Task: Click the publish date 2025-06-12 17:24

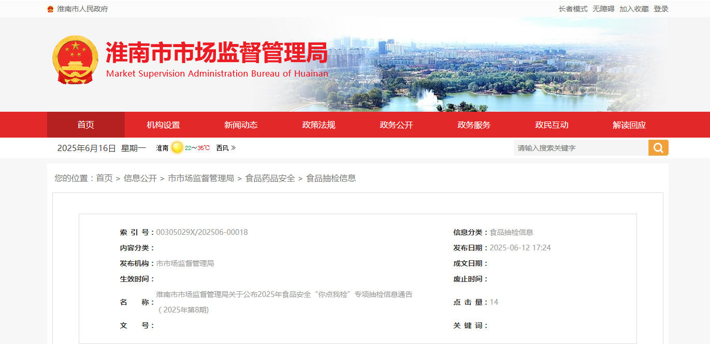Action: [520, 248]
